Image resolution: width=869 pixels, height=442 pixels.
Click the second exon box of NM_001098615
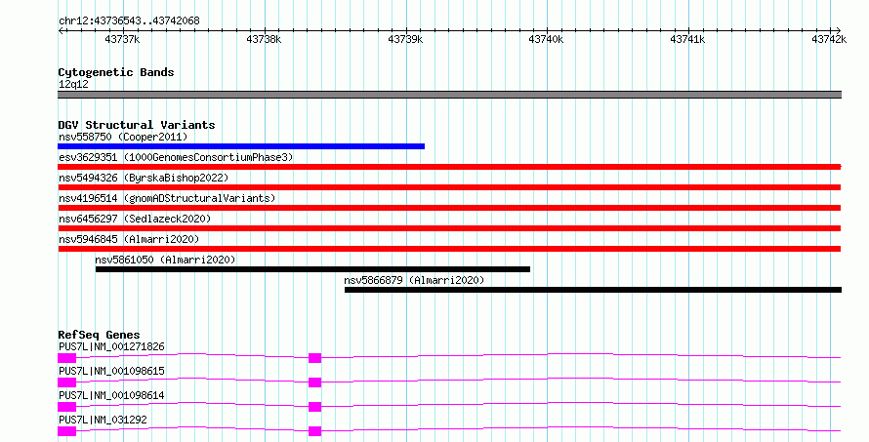tap(314, 382)
